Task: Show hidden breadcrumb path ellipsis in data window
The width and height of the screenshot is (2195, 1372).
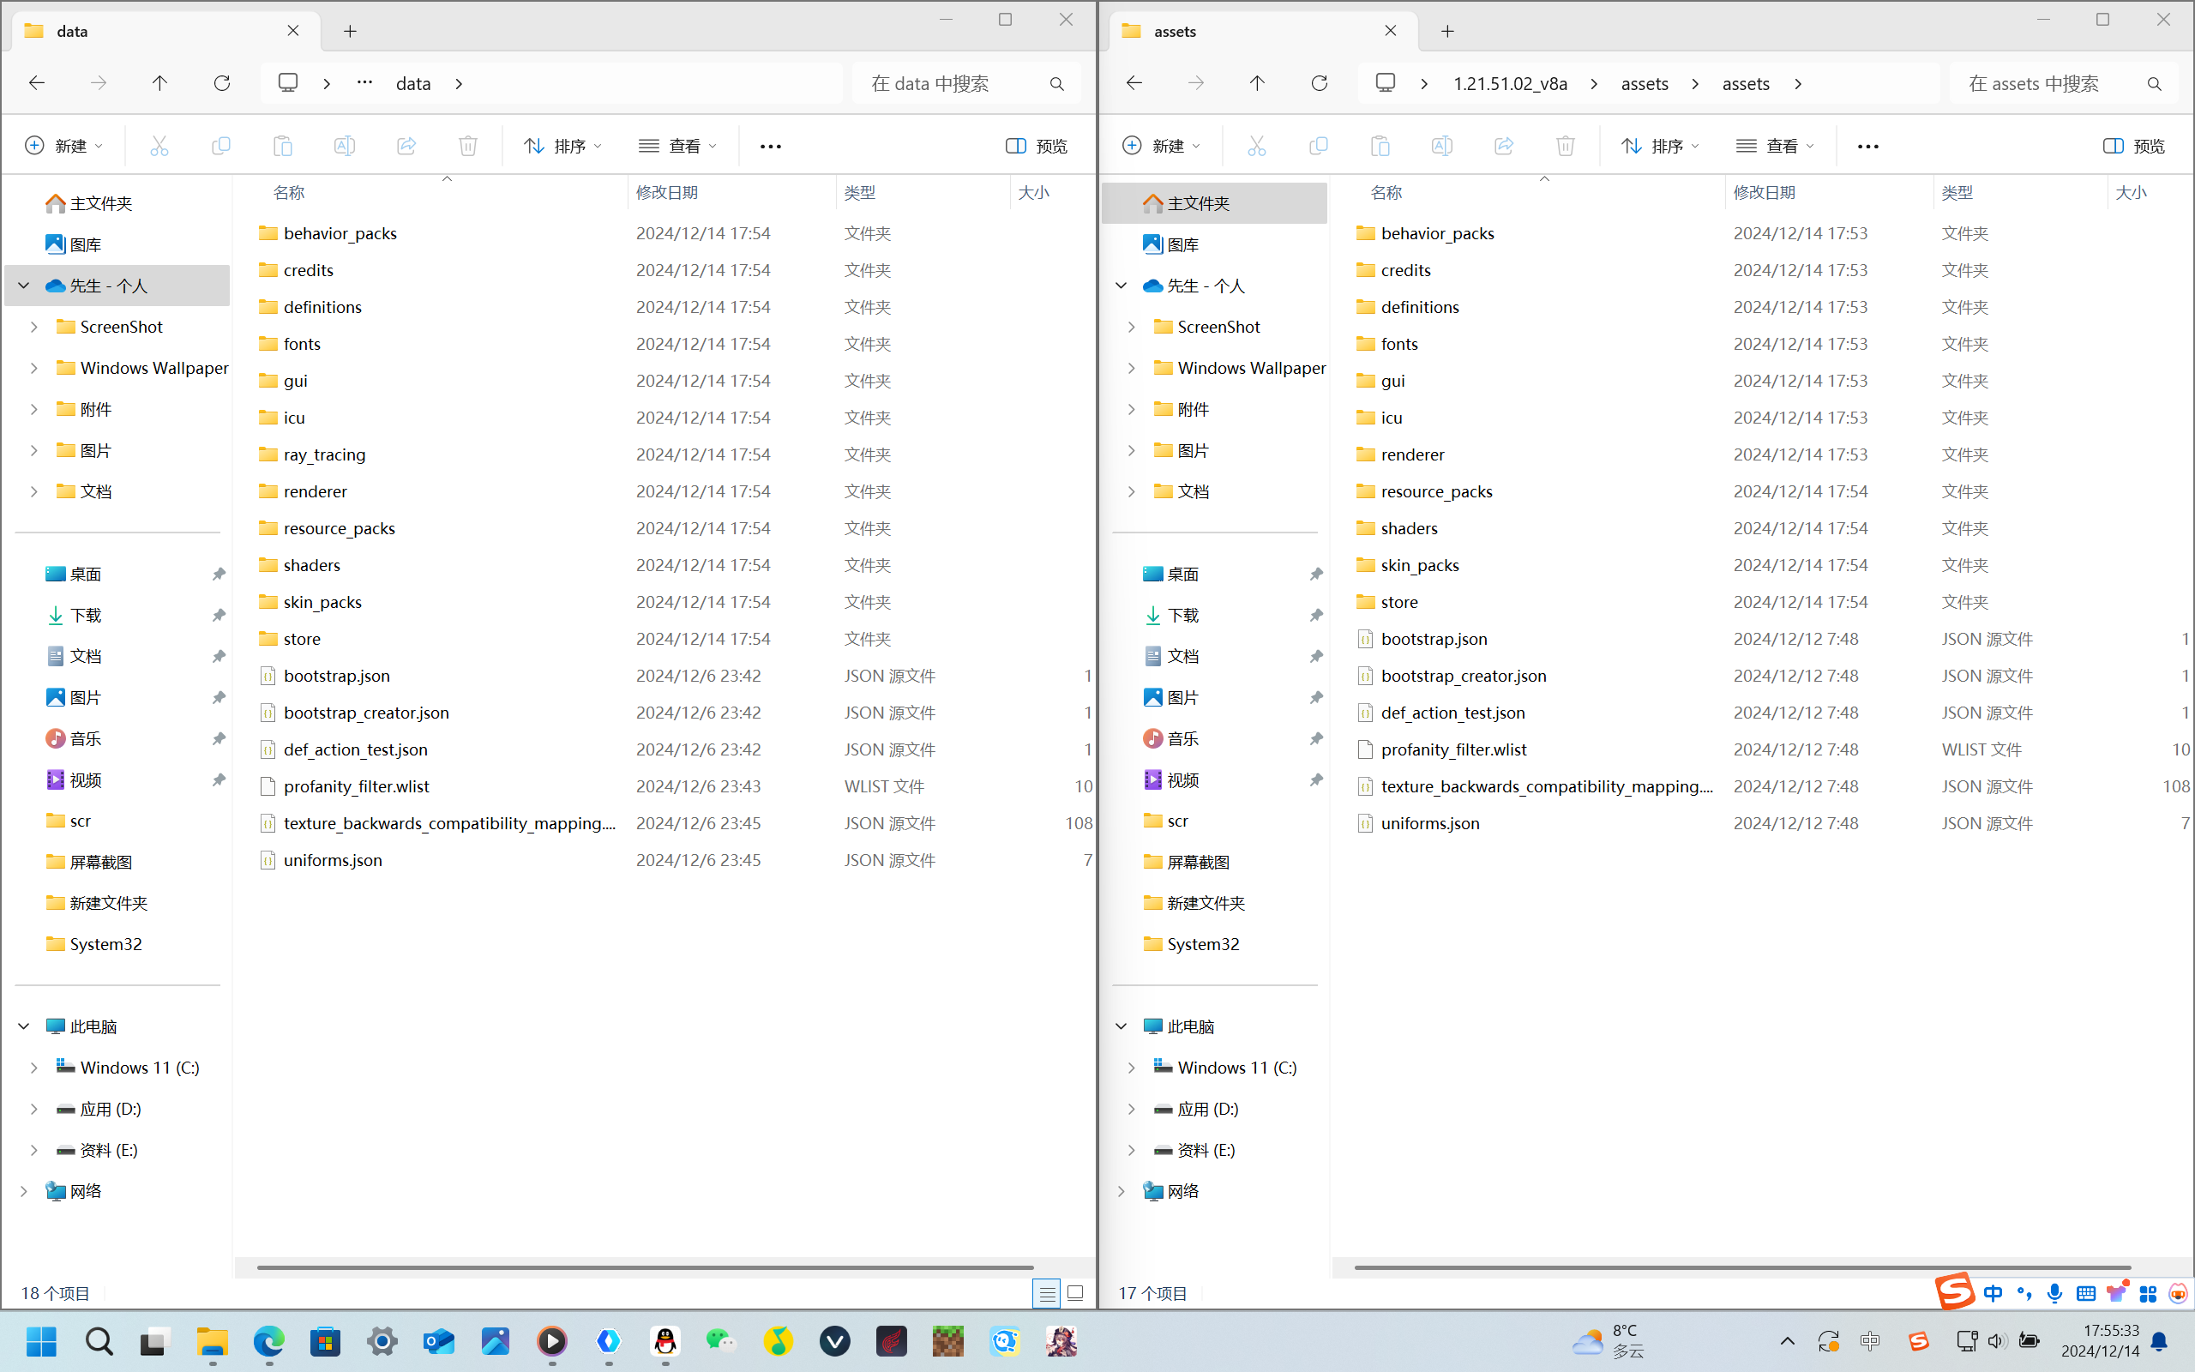Action: point(364,82)
